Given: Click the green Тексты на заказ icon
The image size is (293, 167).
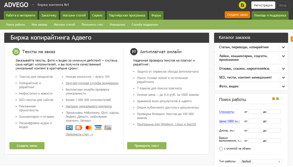Looking at the screenshot, I should [x=16, y=52].
